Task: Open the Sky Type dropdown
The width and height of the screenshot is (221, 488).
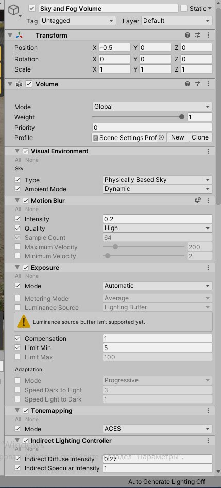Action: [x=158, y=180]
